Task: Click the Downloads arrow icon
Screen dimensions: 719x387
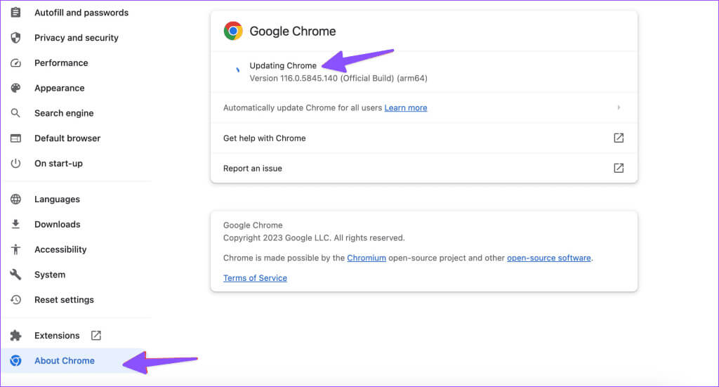Action: (x=15, y=224)
